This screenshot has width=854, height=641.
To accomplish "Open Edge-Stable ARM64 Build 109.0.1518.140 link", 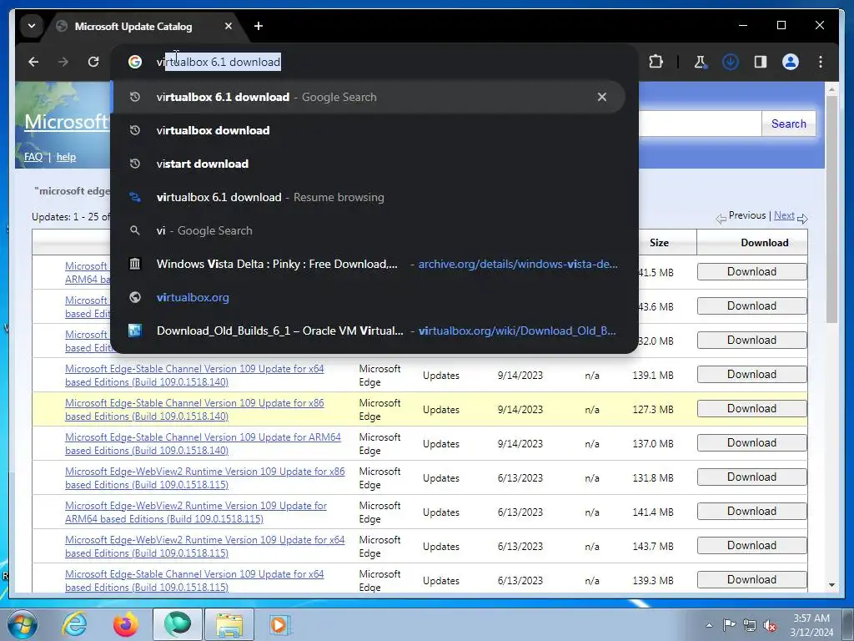I will 203,444.
